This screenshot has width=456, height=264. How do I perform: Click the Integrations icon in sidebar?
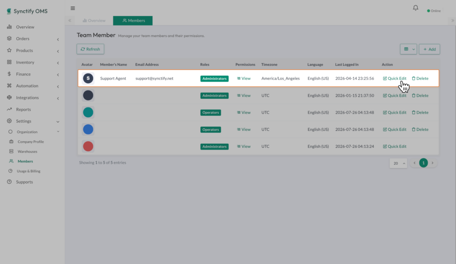[9, 97]
